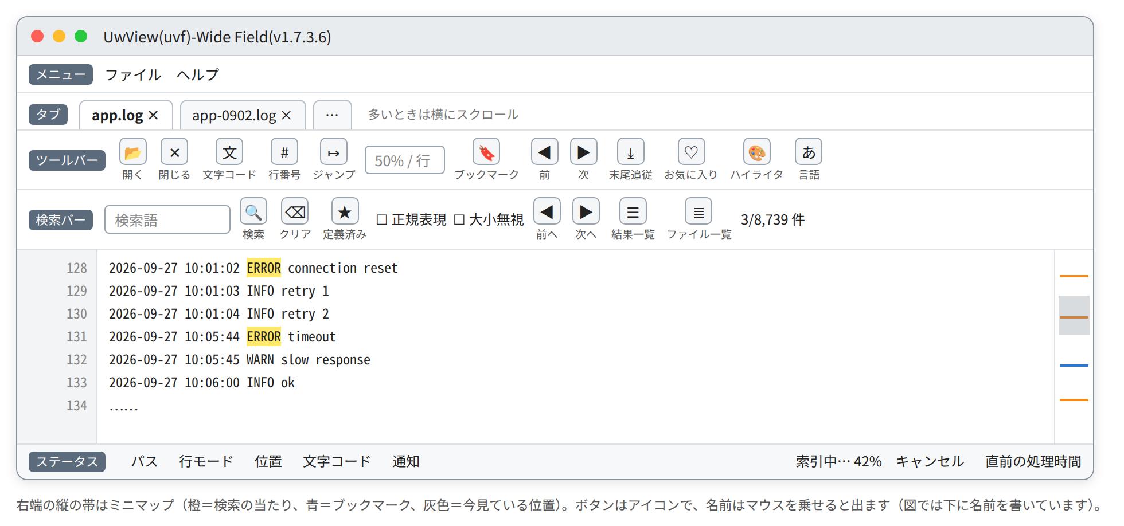
Task: Click the 通知 status item
Action: (x=405, y=461)
